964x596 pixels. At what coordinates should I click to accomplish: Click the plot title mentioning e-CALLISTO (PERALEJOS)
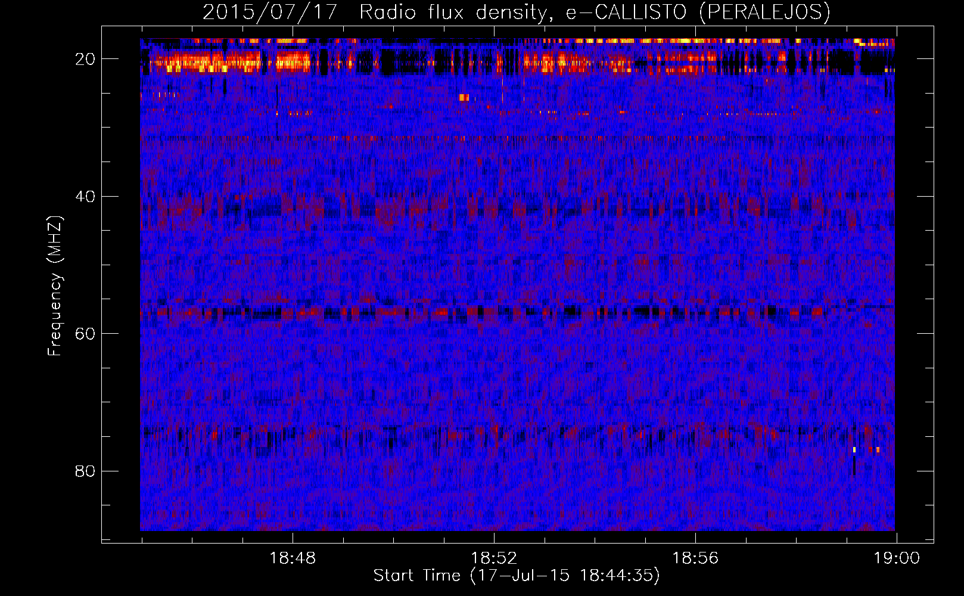click(x=517, y=12)
